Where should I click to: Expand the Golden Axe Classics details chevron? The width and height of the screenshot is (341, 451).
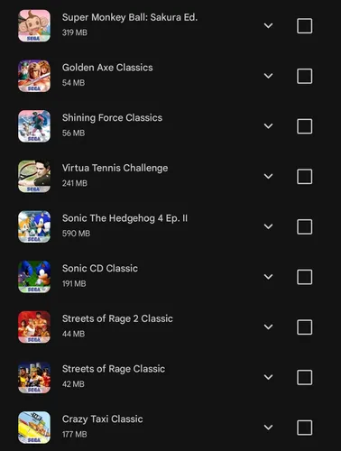coord(268,76)
